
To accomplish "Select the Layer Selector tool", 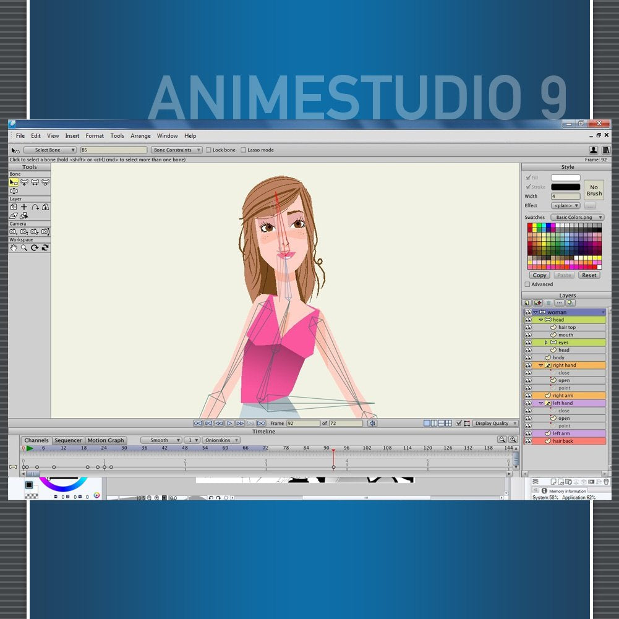I will (24, 216).
